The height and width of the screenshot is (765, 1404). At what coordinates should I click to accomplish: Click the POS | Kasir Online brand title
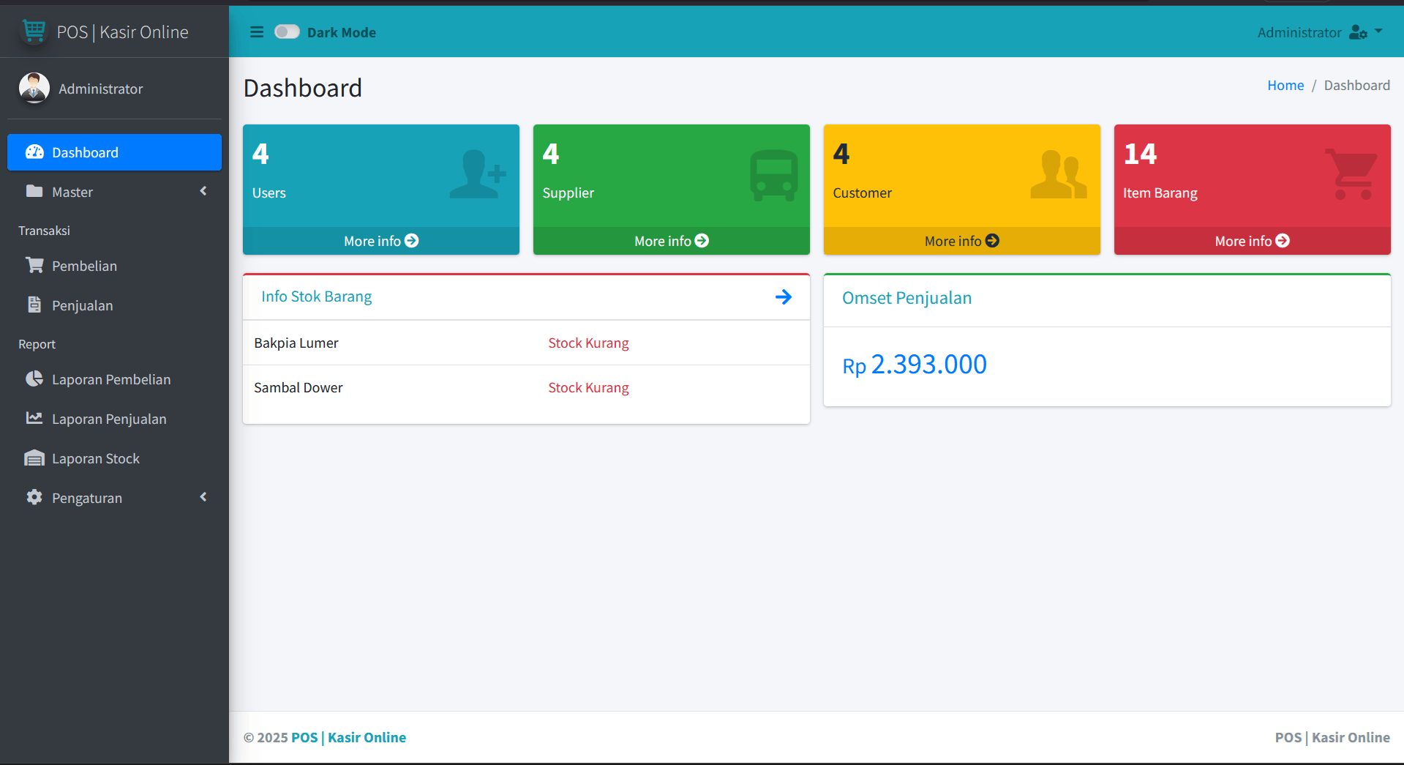(123, 32)
